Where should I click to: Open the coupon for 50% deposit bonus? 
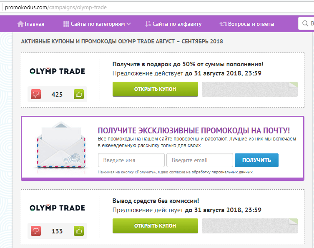coord(155,89)
